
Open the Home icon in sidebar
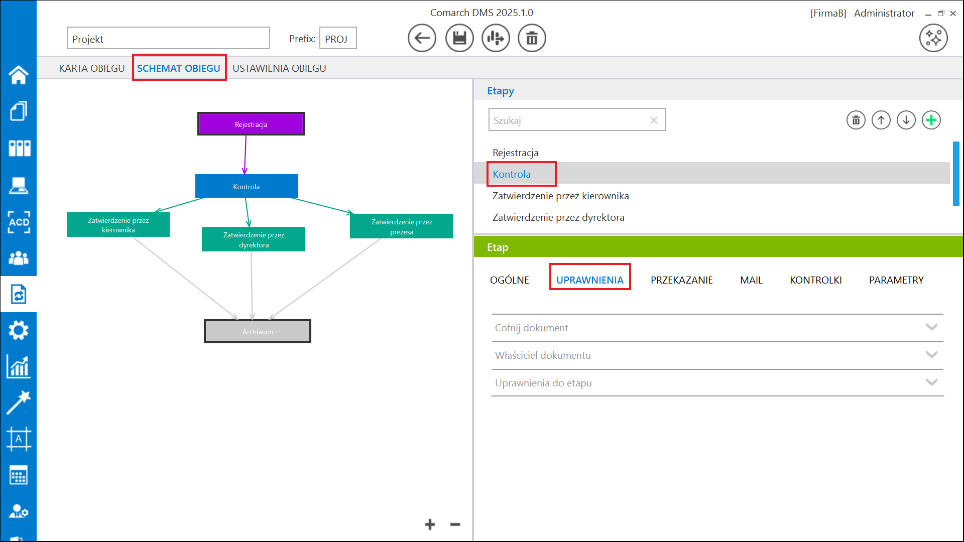(x=19, y=75)
